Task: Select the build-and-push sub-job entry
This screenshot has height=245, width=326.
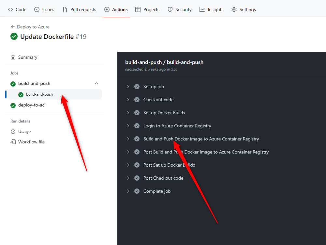Action: click(39, 94)
